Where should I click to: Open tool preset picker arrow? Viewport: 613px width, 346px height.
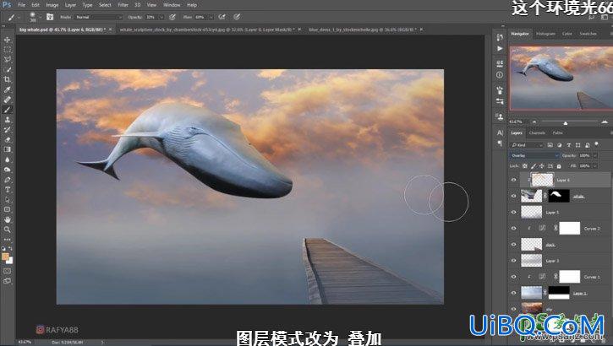point(19,17)
